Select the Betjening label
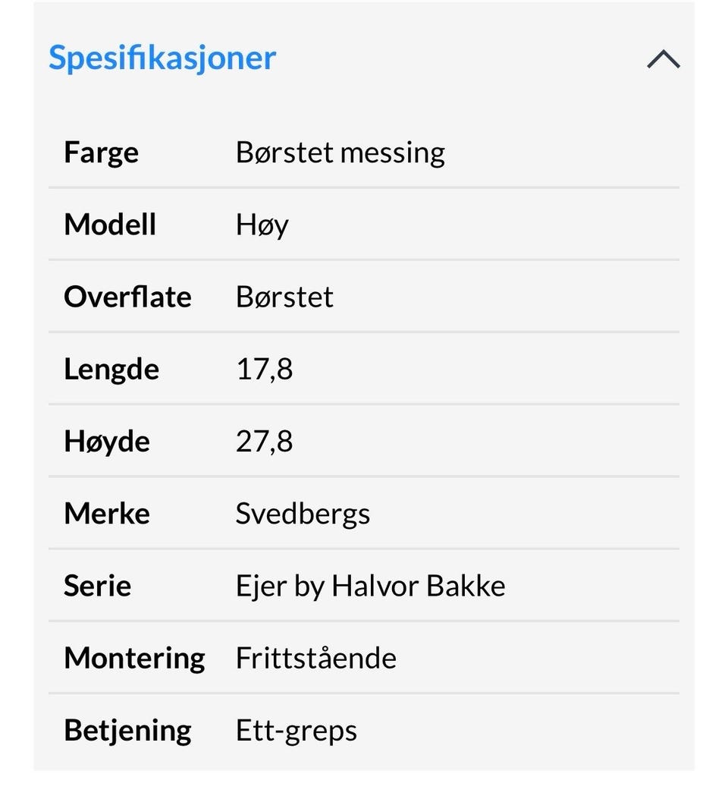The height and width of the screenshot is (796, 728). click(x=127, y=730)
